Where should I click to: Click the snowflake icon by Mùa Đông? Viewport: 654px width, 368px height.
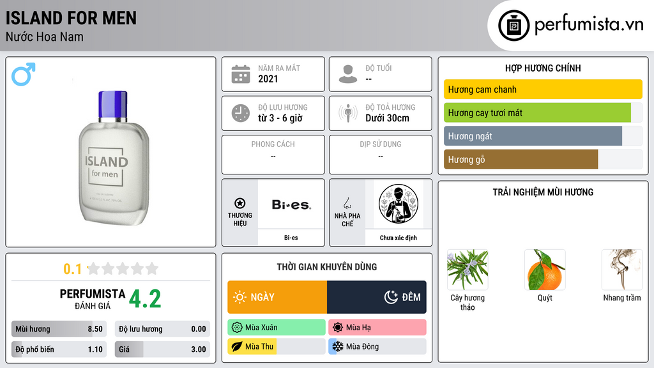pyautogui.click(x=338, y=346)
